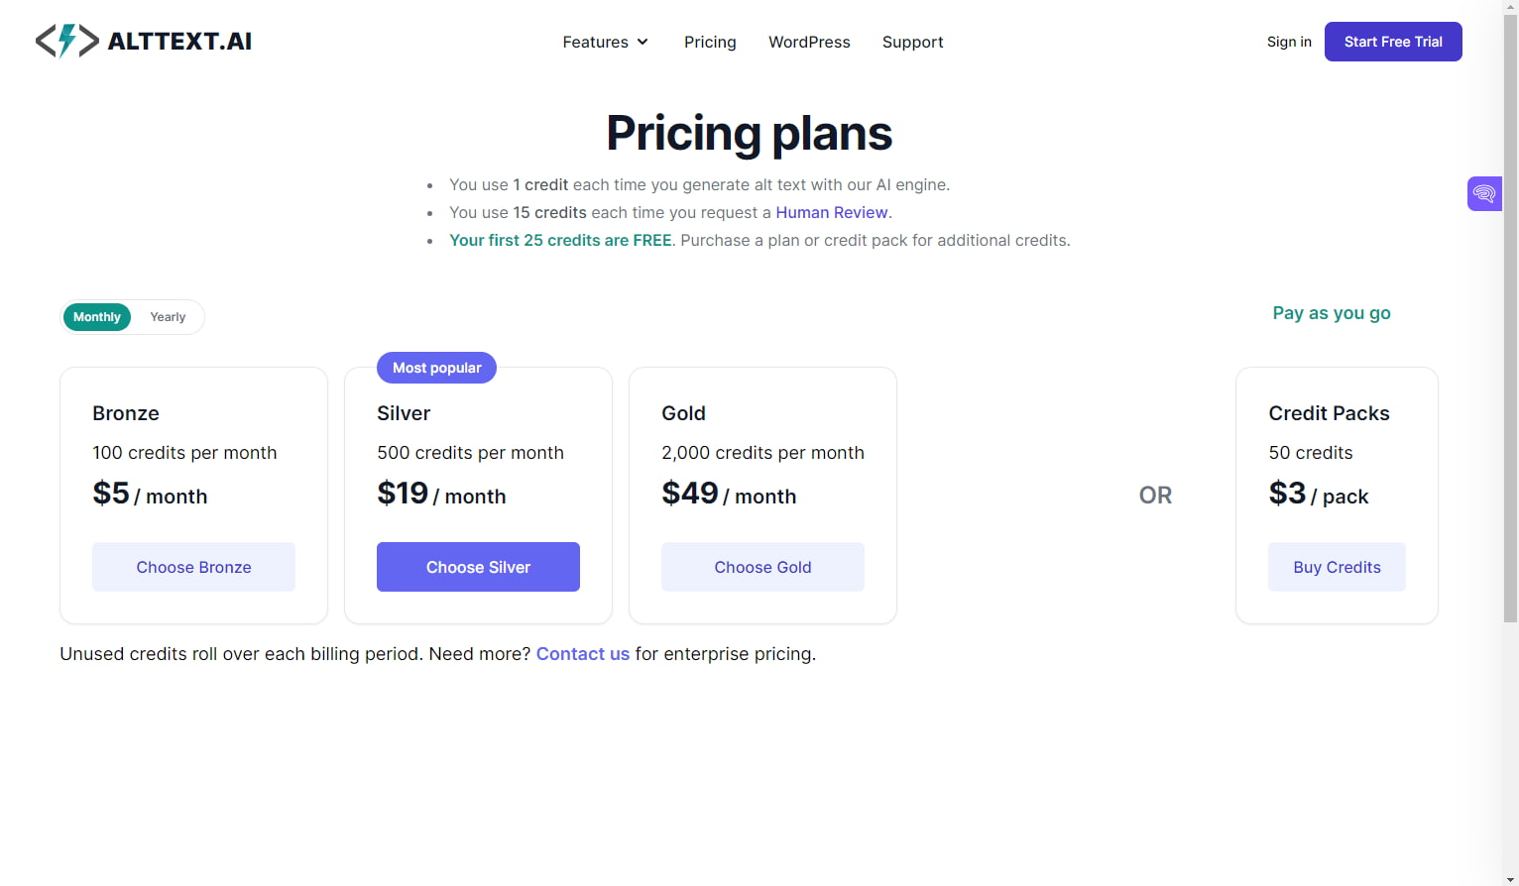Select the Monthly billing toggle
Screen dimensions: 1519x886
(x=96, y=316)
